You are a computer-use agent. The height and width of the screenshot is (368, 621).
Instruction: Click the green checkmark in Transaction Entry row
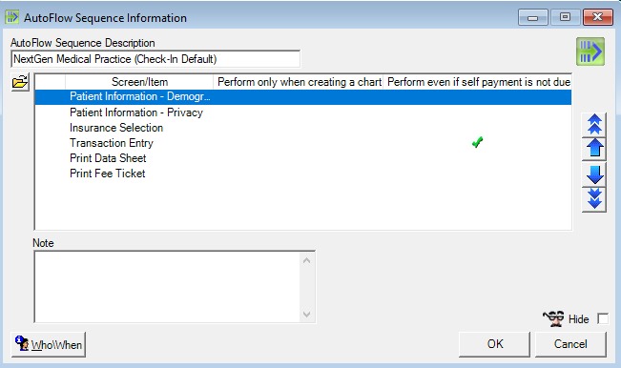click(477, 142)
